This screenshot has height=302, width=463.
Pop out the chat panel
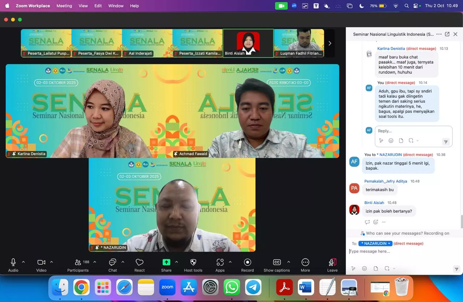point(447,34)
